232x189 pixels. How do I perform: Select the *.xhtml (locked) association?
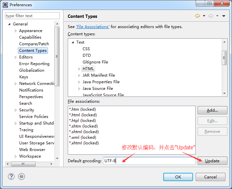point(84,143)
